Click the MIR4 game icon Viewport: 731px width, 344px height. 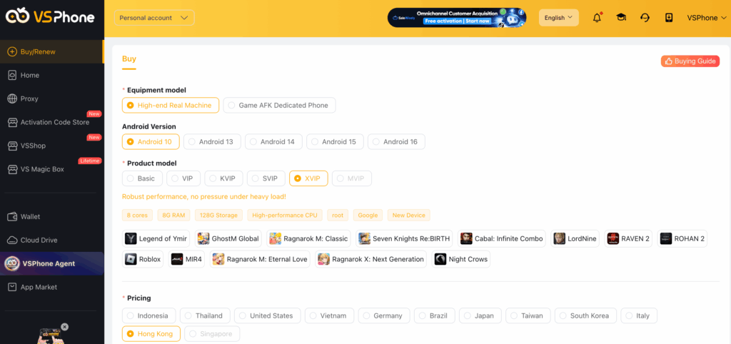click(x=177, y=259)
